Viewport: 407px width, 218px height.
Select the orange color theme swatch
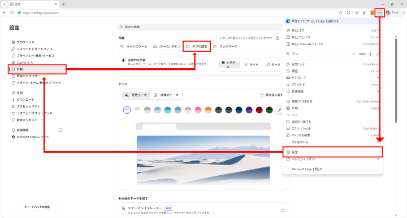tap(208, 110)
